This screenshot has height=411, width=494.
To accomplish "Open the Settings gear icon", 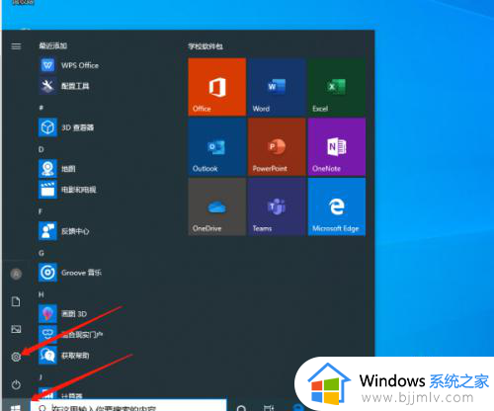I will (x=16, y=357).
